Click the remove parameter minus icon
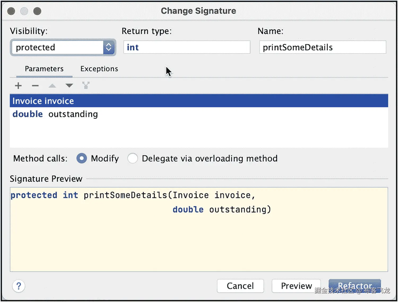The image size is (398, 302). 35,86
